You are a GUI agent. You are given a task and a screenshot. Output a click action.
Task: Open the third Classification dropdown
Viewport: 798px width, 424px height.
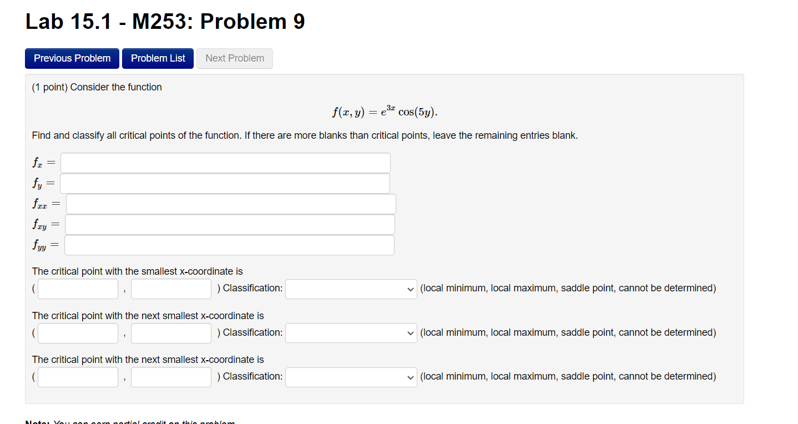point(351,377)
